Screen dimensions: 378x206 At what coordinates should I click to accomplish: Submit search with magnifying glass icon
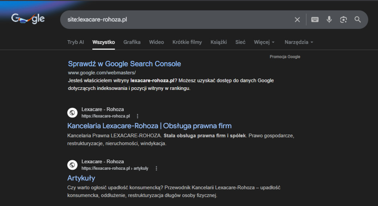tap(357, 20)
